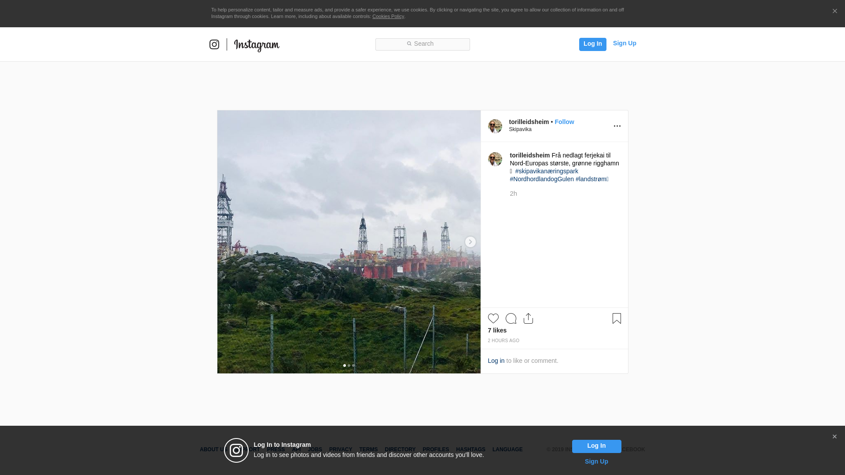Focus the Search input field

[422, 44]
